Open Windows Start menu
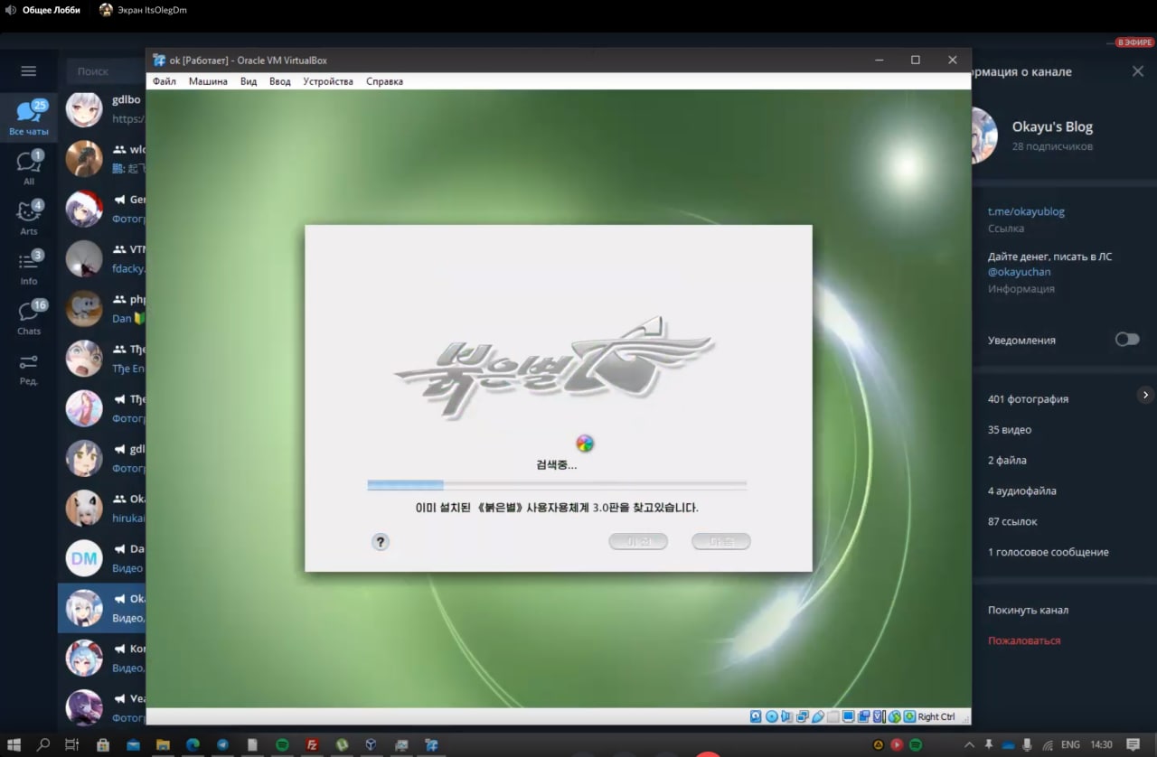This screenshot has height=757, width=1157. tap(14, 745)
